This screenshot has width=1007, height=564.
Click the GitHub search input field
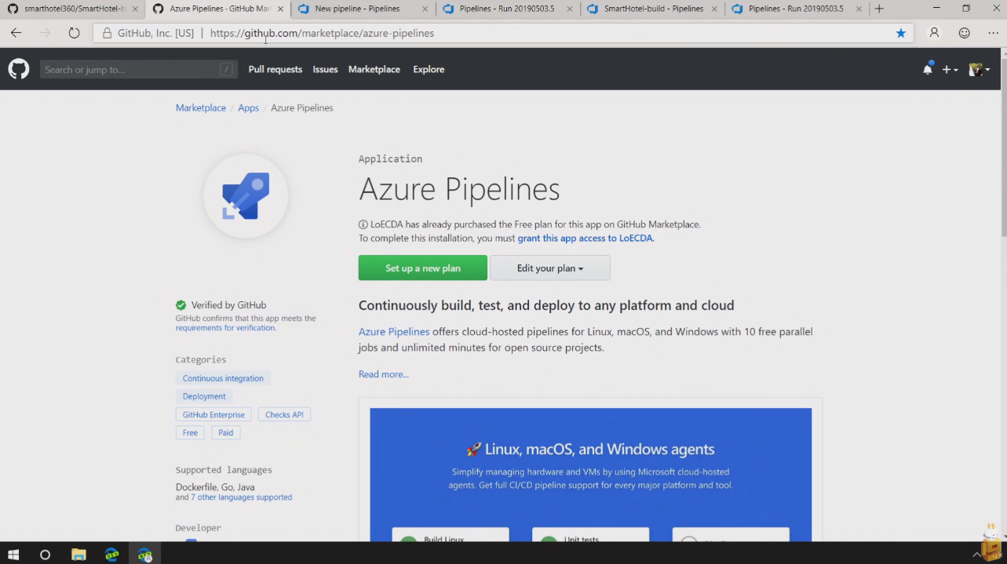coord(130,70)
